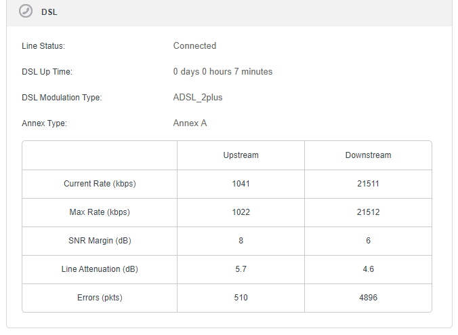Click the Max Rate (kbps) row label
The image size is (458, 335).
click(100, 212)
